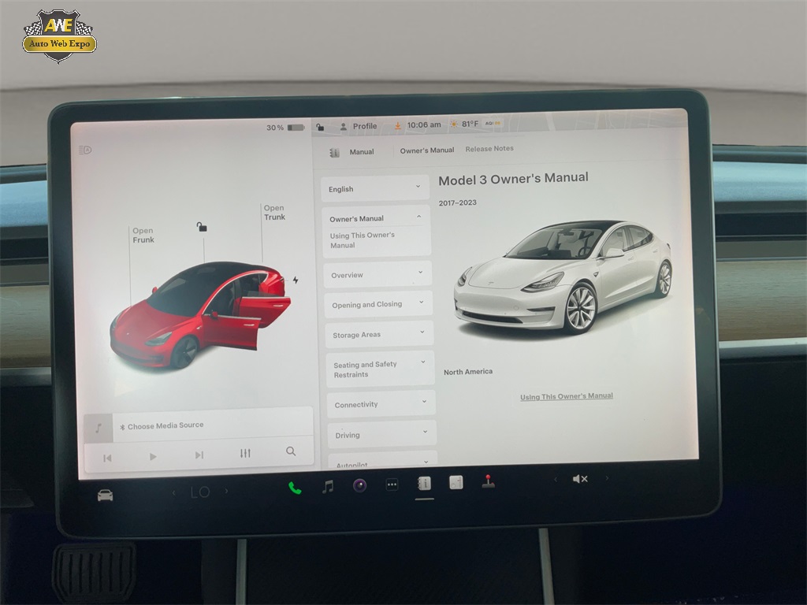Open vehicle Controls via the car icon

click(105, 496)
